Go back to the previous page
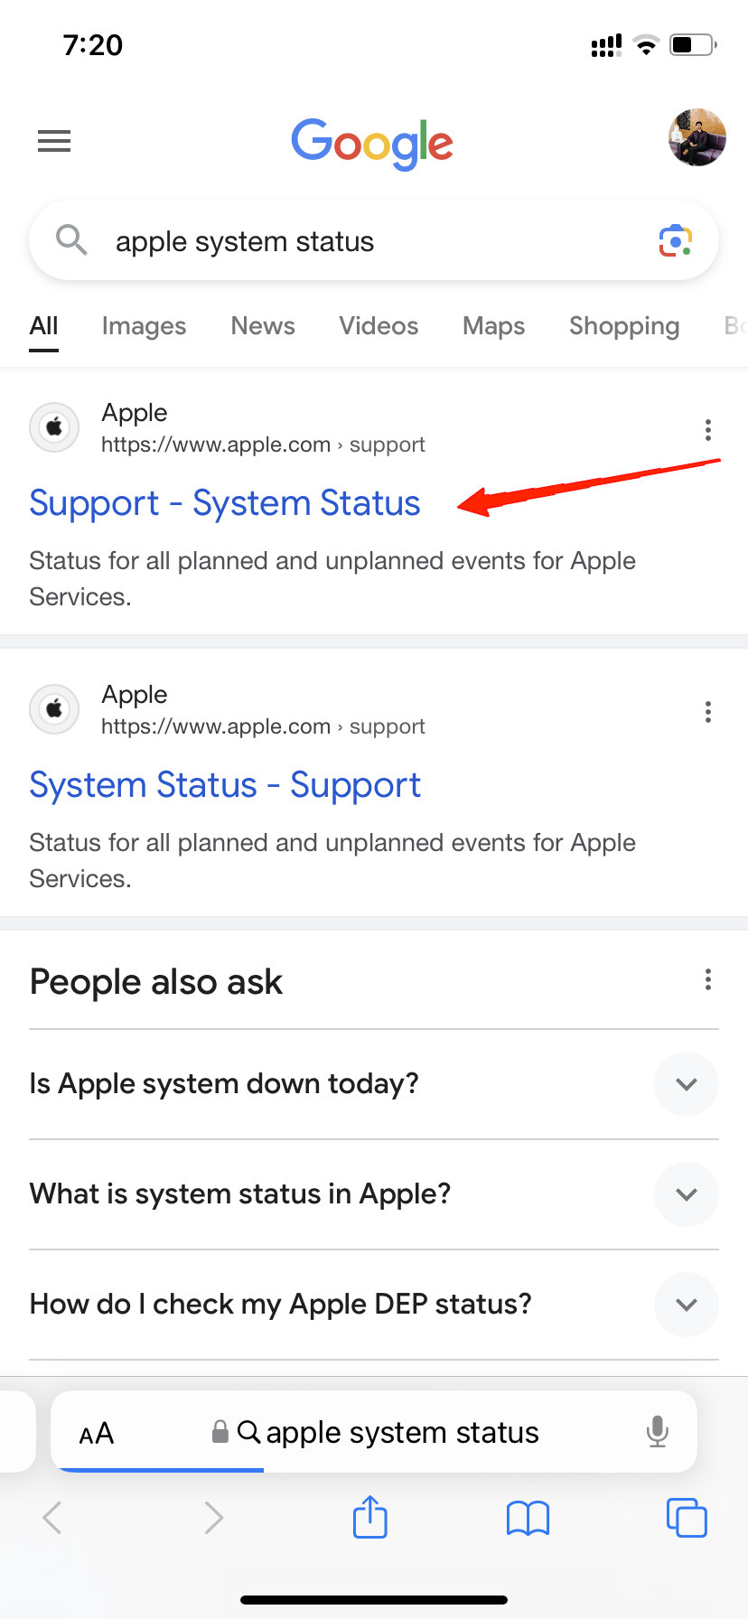Image resolution: width=748 pixels, height=1619 pixels. 53,1517
